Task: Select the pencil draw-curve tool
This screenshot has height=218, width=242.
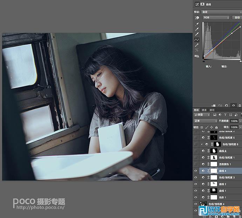Action: [x=196, y=45]
